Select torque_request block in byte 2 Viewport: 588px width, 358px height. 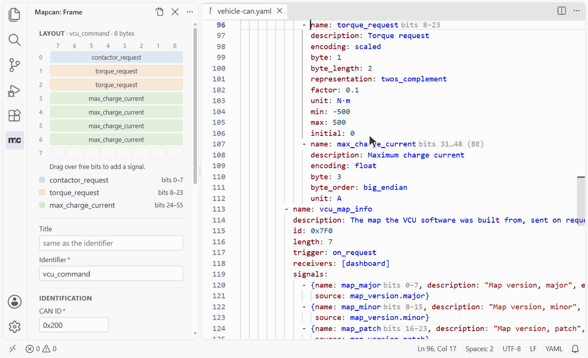pos(116,85)
